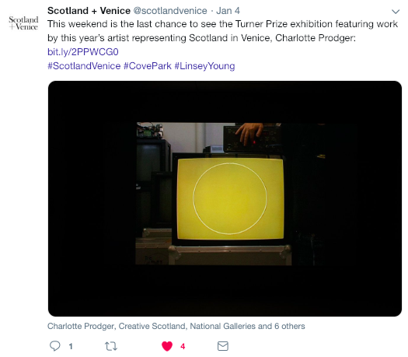
Task: Unlike the tweet via red heart
Action: pos(167,346)
